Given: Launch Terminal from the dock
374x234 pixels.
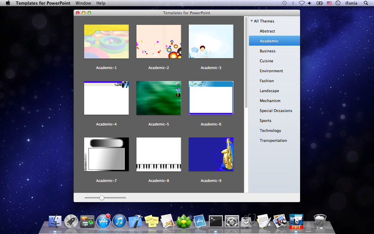Looking at the screenshot, I should [216, 221].
